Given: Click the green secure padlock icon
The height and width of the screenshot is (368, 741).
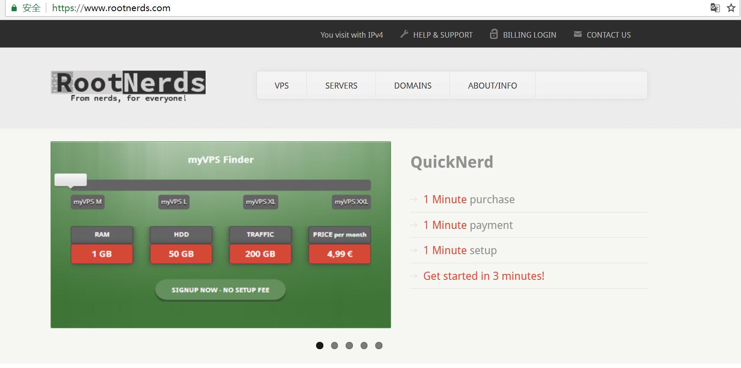Looking at the screenshot, I should pos(14,8).
